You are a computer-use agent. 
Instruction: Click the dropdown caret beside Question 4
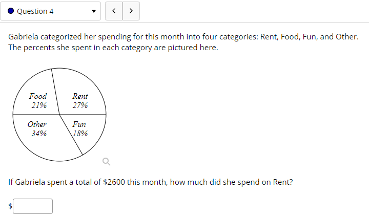point(93,11)
